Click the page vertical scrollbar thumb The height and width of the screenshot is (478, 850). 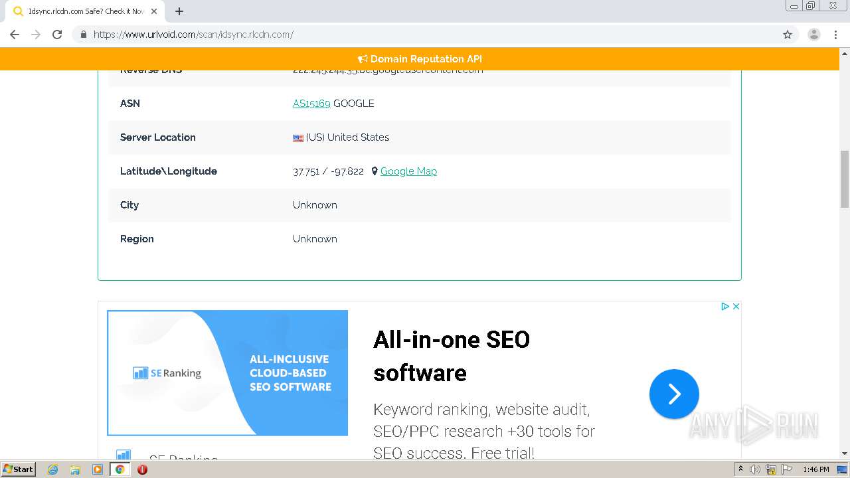(x=845, y=179)
